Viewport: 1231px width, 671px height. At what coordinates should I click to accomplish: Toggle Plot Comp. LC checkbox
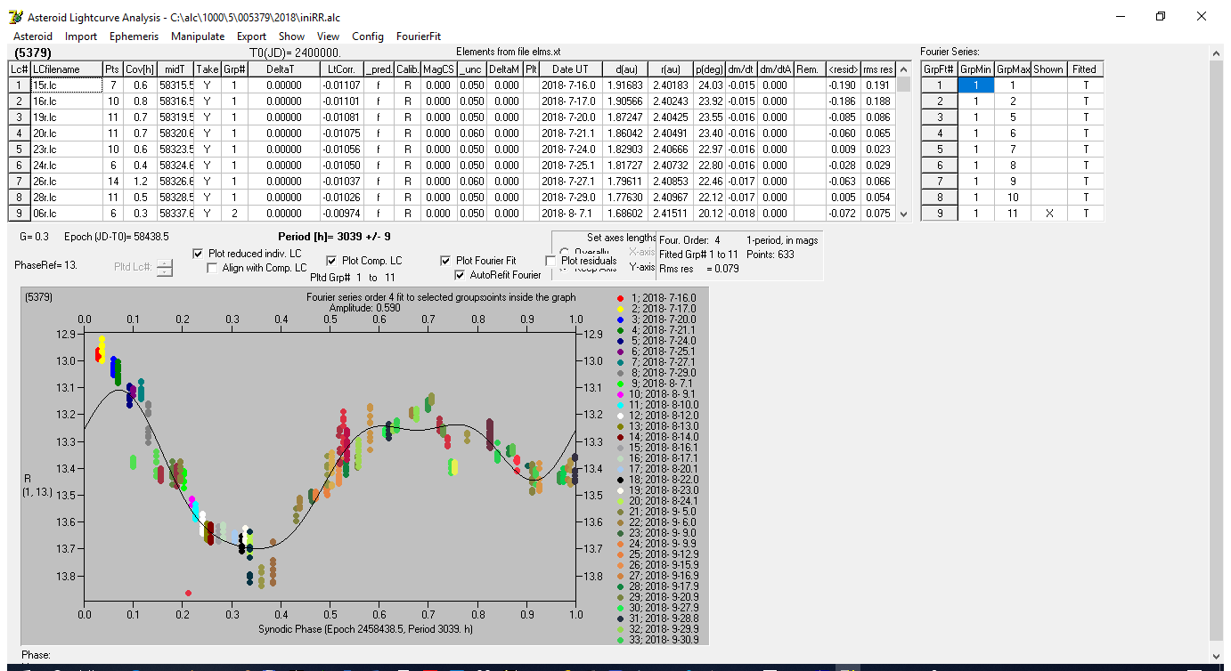[x=331, y=261]
